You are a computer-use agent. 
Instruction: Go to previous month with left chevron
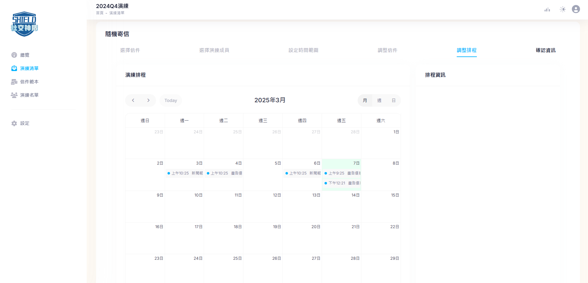click(x=133, y=100)
